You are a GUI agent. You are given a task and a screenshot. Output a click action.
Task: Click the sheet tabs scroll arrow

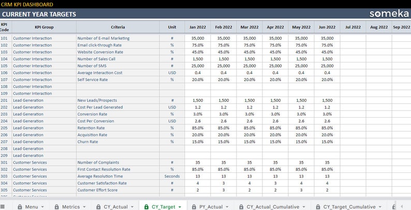402,207
